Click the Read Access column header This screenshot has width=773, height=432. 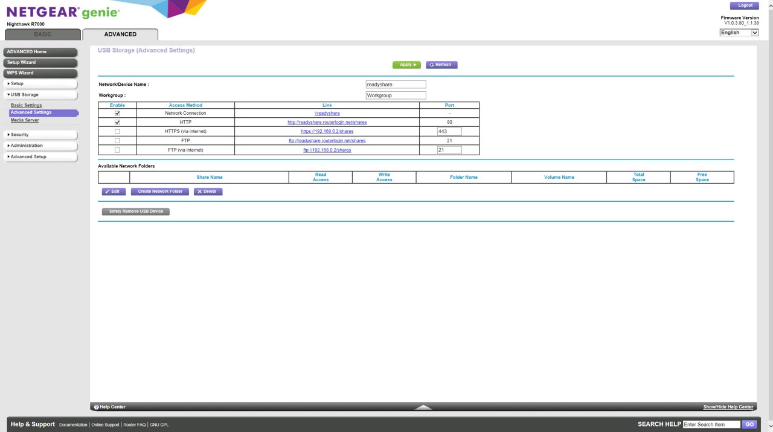[321, 177]
